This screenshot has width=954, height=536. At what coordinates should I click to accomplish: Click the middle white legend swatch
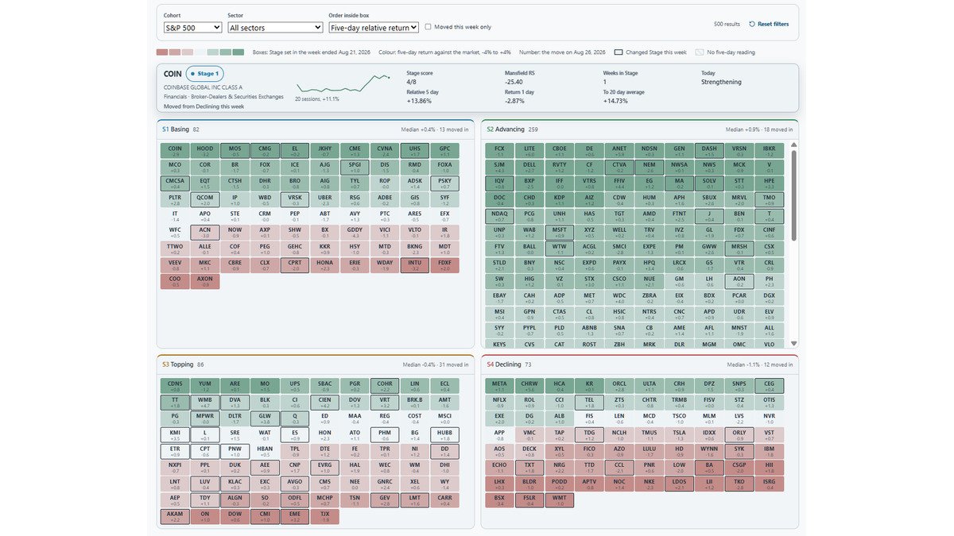tap(200, 52)
